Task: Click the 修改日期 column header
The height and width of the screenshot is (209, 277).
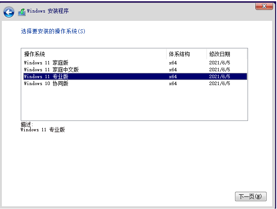Action: tap(227, 54)
